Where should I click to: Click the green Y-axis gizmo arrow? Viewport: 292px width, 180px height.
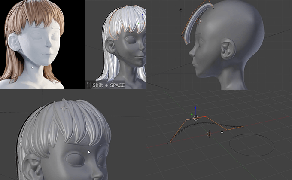point(192,114)
